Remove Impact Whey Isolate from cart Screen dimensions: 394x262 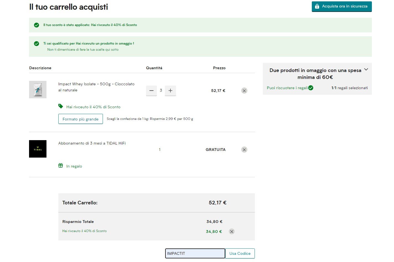tap(244, 91)
